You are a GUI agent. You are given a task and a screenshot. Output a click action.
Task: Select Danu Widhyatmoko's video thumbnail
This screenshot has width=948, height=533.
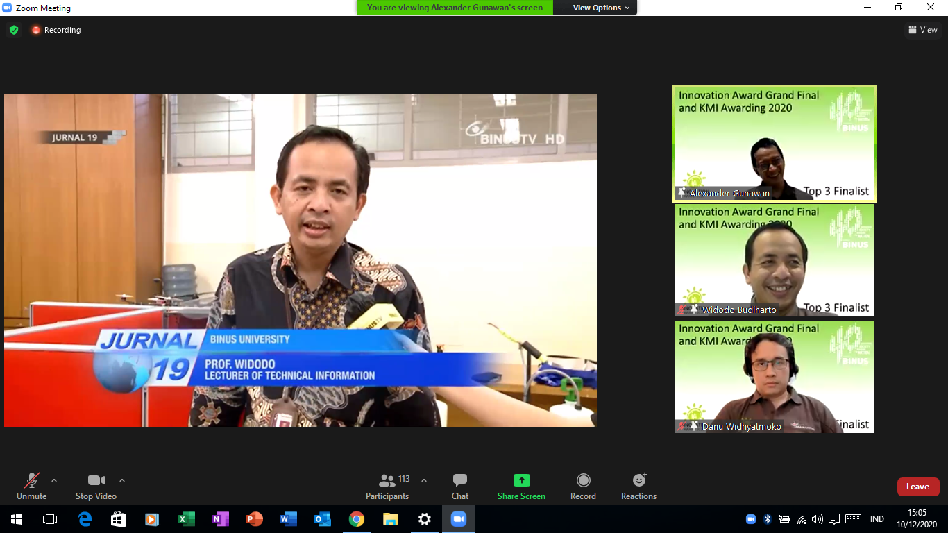pos(775,377)
